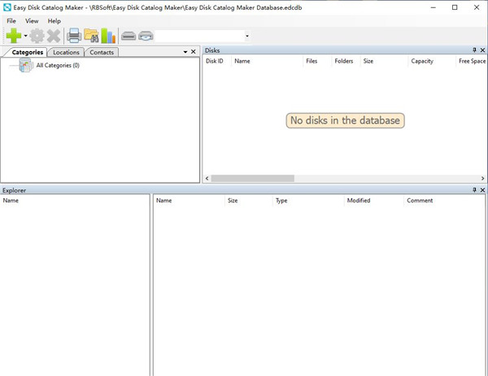Sort disks by Folders column
The width and height of the screenshot is (488, 376).
coord(346,61)
